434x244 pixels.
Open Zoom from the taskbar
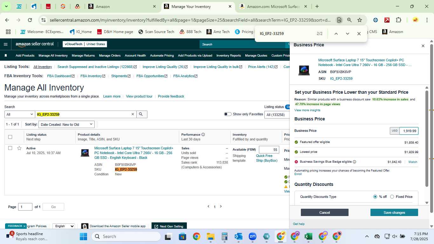pyautogui.click(x=253, y=236)
